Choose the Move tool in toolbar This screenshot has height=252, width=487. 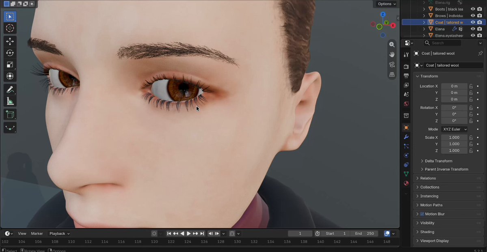coord(10,41)
